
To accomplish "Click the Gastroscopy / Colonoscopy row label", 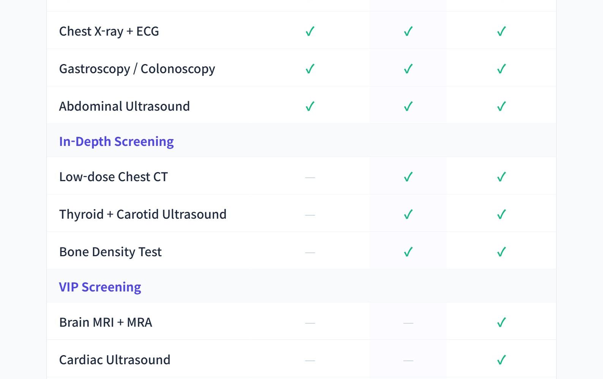I will point(137,69).
